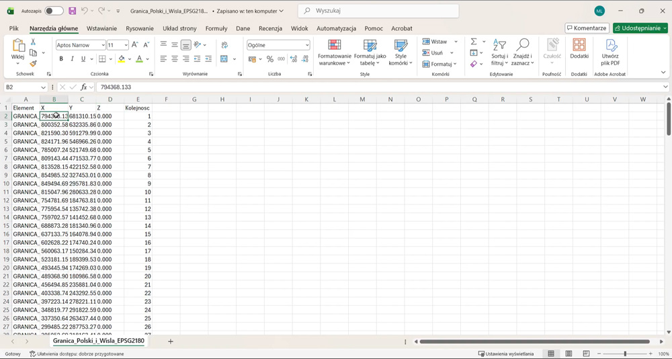Toggle italic formatting
Image resolution: width=672 pixels, height=359 pixels.
point(72,58)
